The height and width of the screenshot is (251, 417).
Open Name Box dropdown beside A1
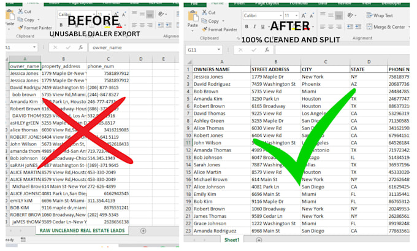coord(34,47)
